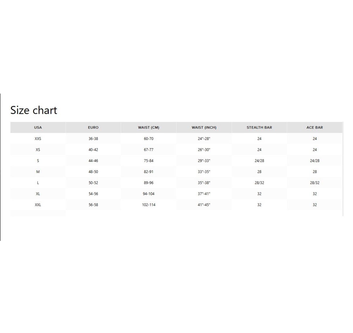Click the ACE BAR column header
This screenshot has height=333, width=353.
pos(315,127)
